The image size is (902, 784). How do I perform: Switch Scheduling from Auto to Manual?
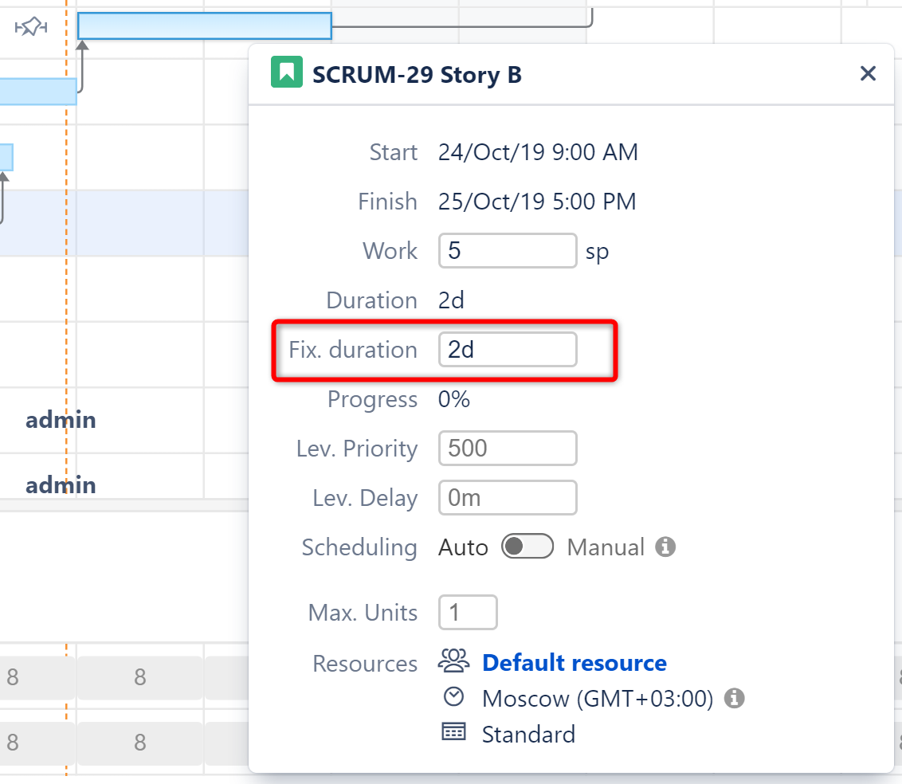527,547
